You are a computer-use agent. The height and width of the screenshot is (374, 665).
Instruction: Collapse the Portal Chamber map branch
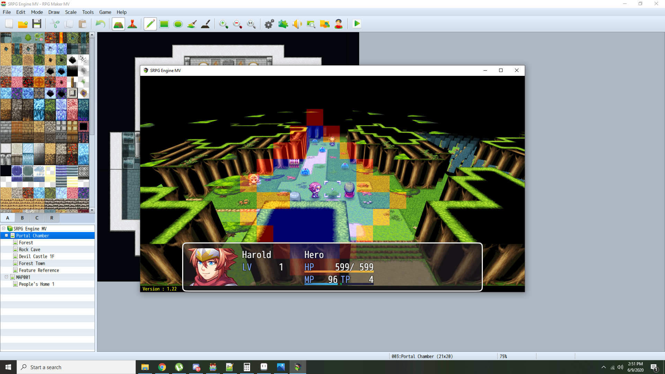coord(6,235)
